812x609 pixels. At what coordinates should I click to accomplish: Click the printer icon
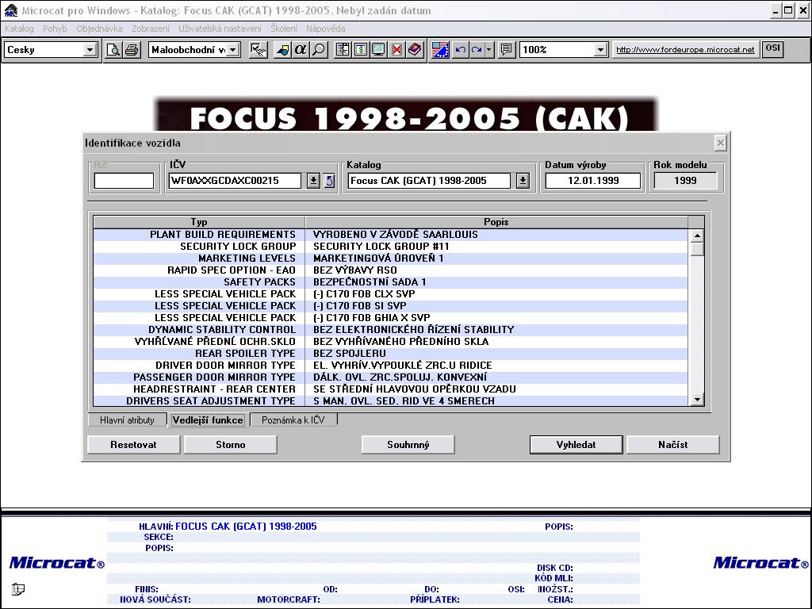coord(131,50)
